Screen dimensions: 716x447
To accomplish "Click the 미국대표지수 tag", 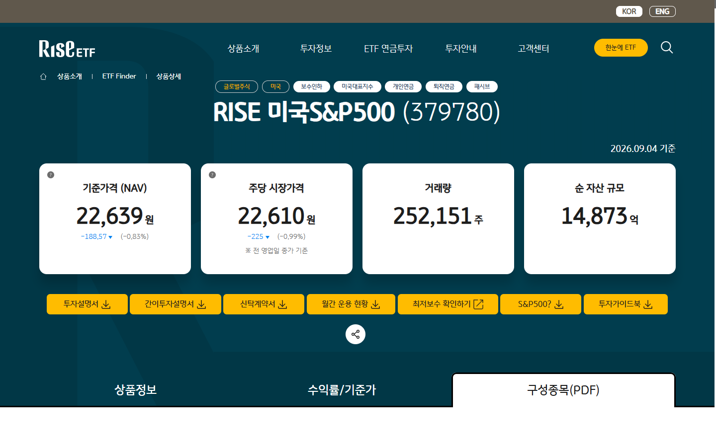I will (x=358, y=87).
